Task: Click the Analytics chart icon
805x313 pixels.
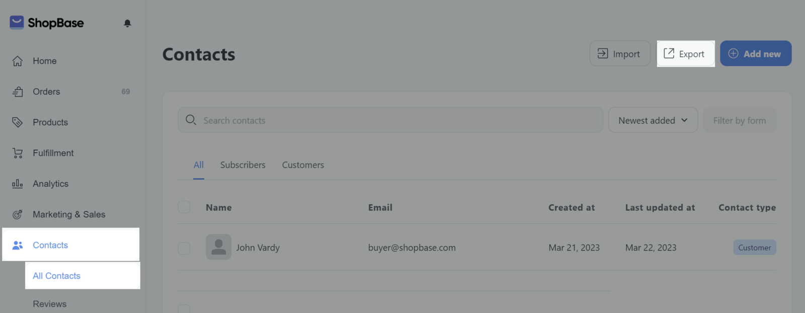Action: [18, 184]
